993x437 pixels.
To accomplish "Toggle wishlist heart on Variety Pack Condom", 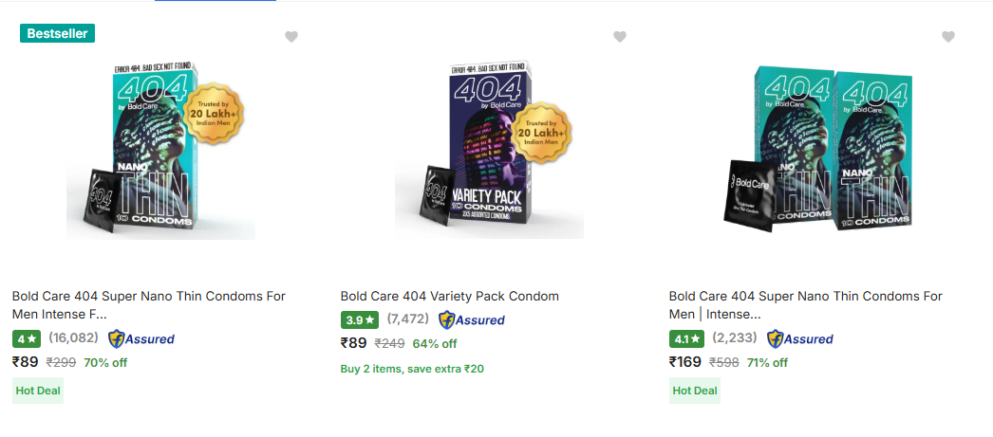I will [620, 37].
